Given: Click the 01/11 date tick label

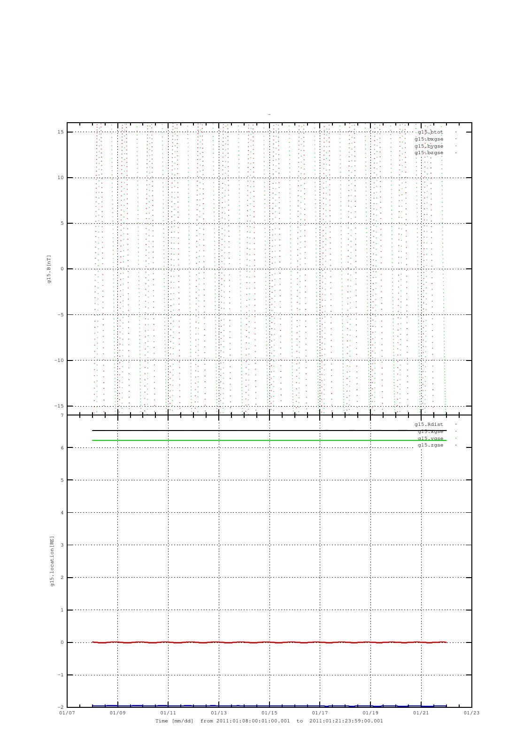Looking at the screenshot, I should pyautogui.click(x=168, y=713).
